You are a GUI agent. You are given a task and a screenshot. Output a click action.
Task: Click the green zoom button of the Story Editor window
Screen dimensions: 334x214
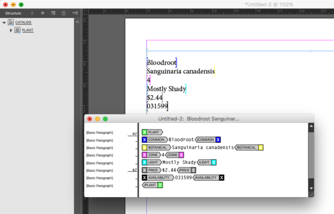pos(105,119)
